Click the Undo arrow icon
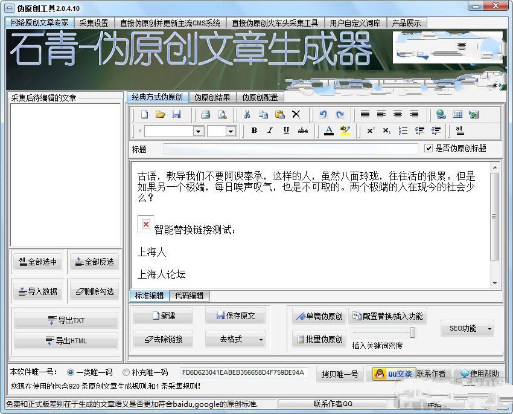The image size is (513, 414). (x=323, y=114)
